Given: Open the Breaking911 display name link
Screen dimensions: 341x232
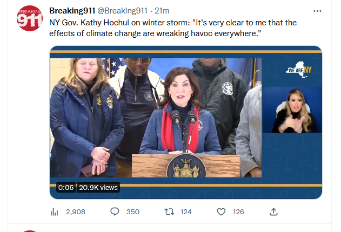Looking at the screenshot, I should point(72,11).
